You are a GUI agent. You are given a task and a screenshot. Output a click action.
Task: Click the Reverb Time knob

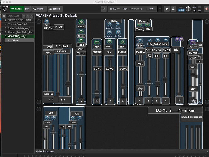[139, 25]
